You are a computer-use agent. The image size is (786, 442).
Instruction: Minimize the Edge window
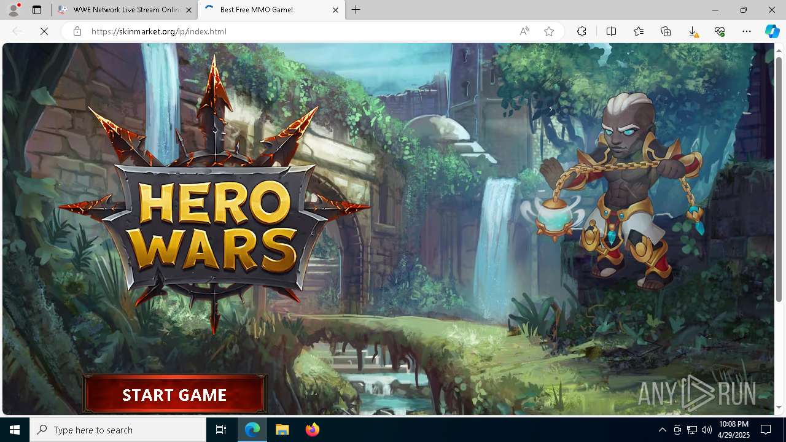tap(715, 10)
